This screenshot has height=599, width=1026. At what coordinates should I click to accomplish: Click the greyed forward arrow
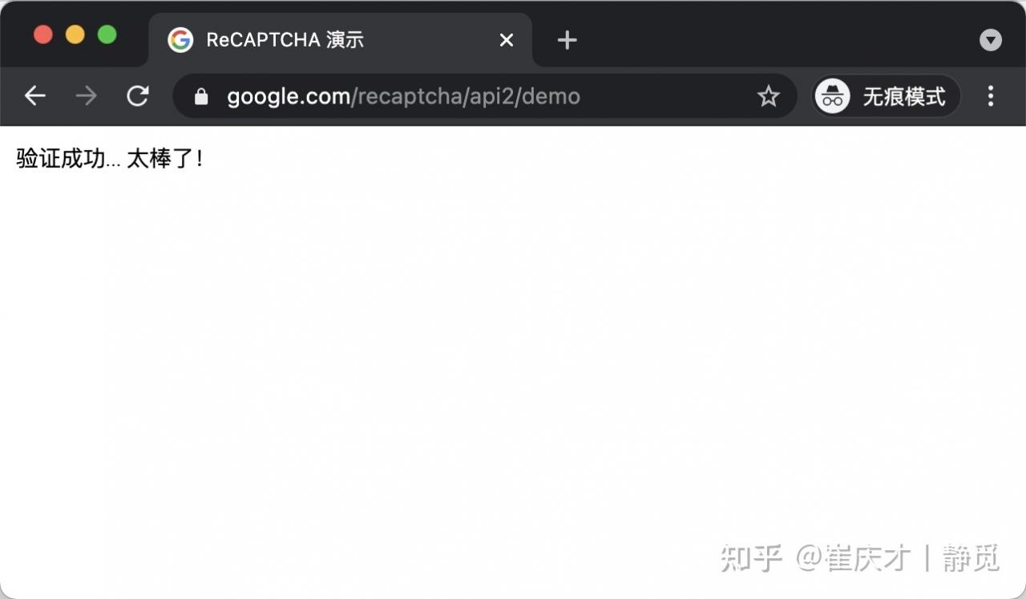86,96
